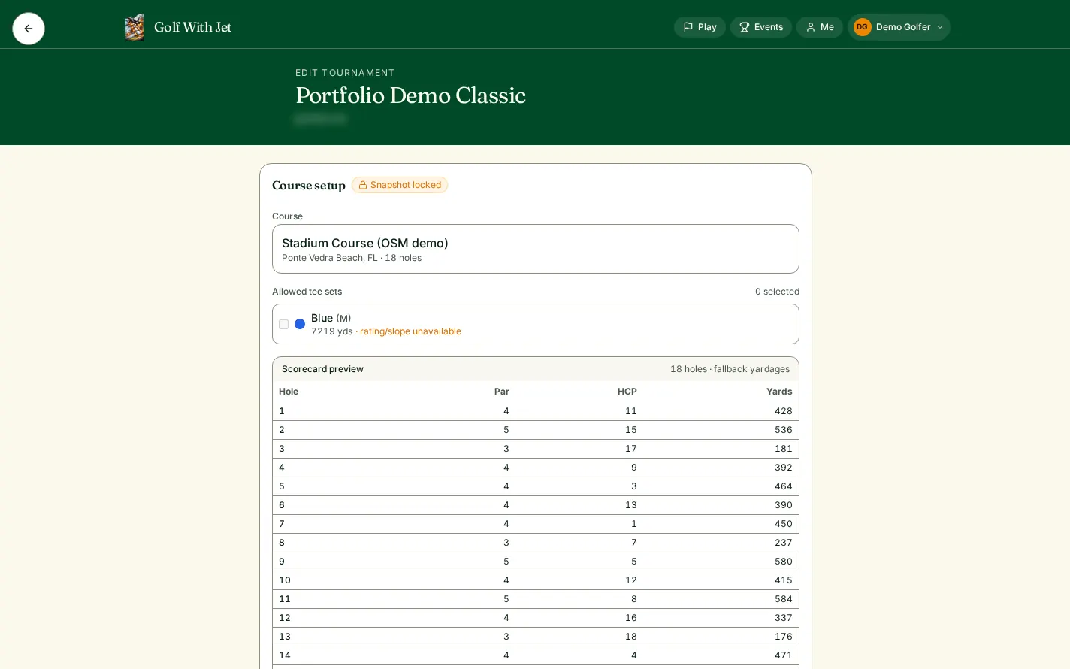The image size is (1070, 669).
Task: Click the Golf With Jet logo image
Action: click(135, 27)
